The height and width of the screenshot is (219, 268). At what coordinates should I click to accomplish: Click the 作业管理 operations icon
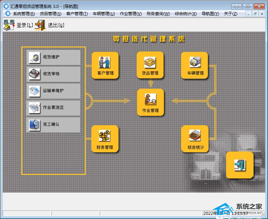pos(150,102)
